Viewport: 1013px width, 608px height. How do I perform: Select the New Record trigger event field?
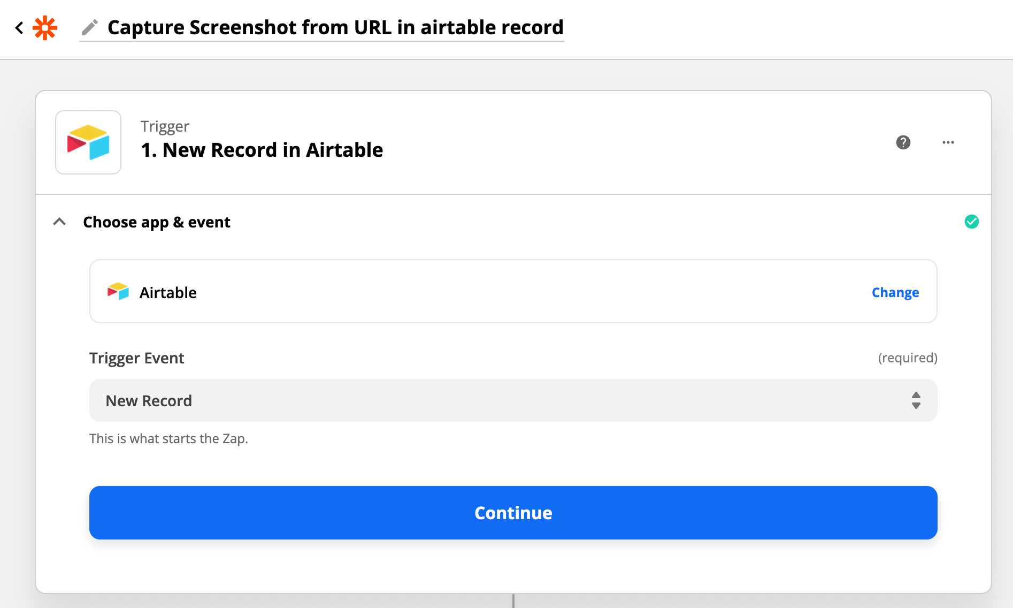coord(513,400)
